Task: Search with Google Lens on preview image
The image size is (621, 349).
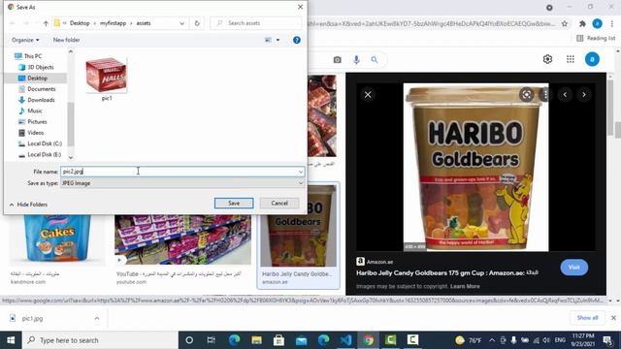Action: click(x=526, y=95)
